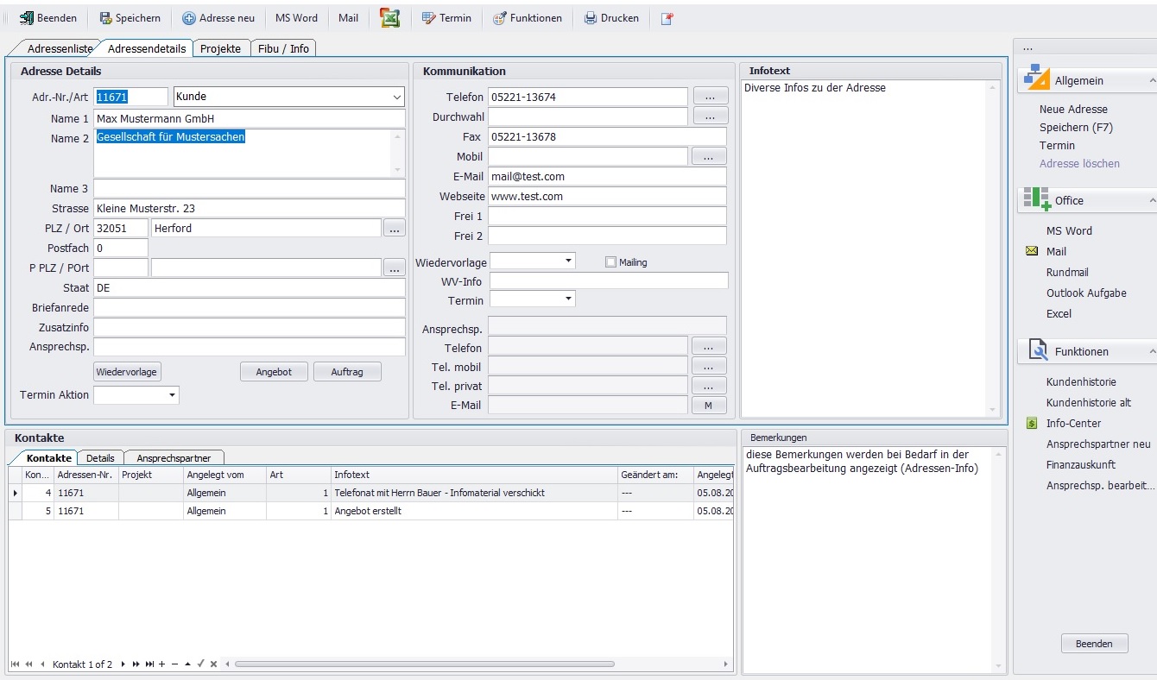This screenshot has width=1157, height=680.
Task: Open the address type Kunde dropdown
Action: tap(396, 97)
